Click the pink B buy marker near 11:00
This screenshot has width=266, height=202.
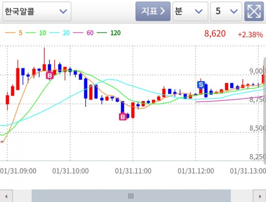click(123, 117)
